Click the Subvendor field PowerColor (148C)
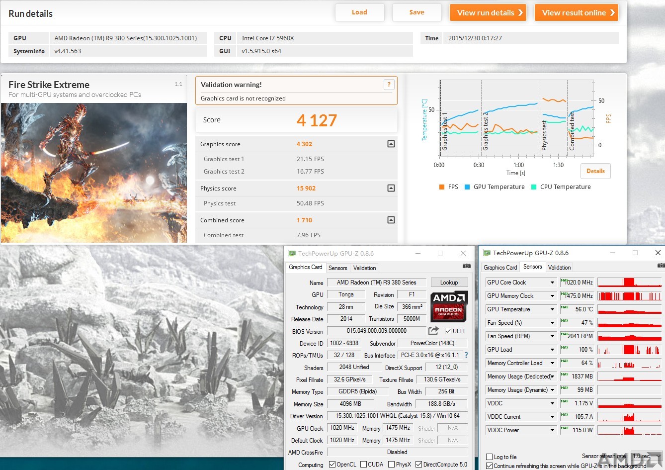Image resolution: width=665 pixels, height=470 pixels. coord(432,343)
